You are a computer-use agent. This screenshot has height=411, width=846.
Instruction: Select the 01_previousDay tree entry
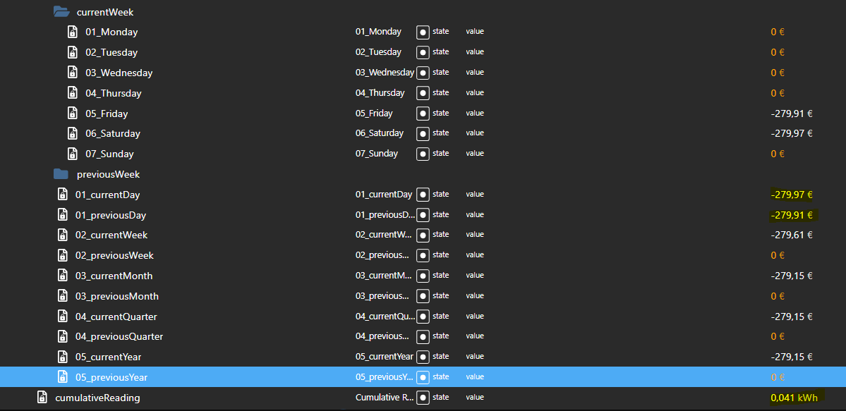tap(111, 215)
